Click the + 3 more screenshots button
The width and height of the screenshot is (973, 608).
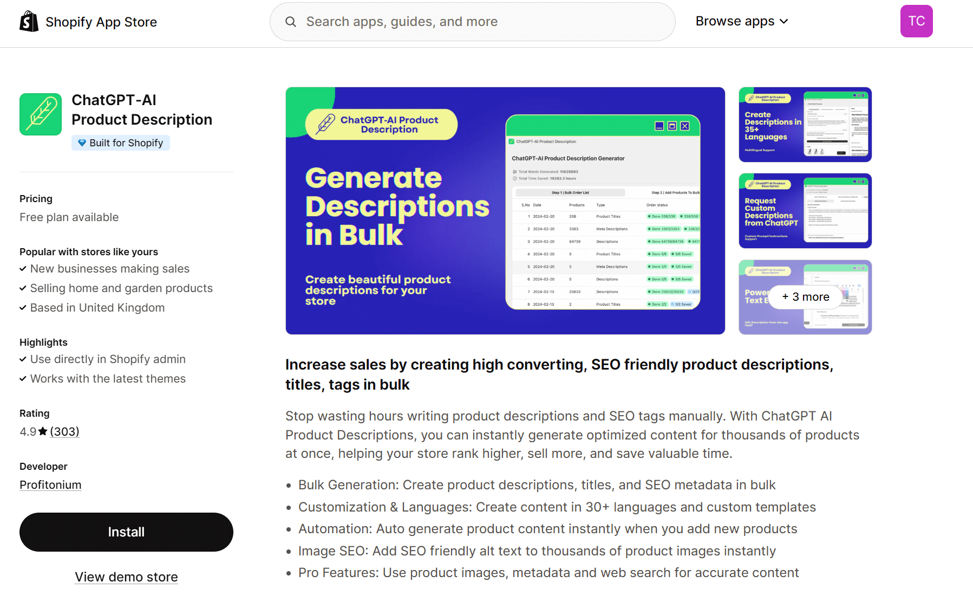click(x=805, y=297)
